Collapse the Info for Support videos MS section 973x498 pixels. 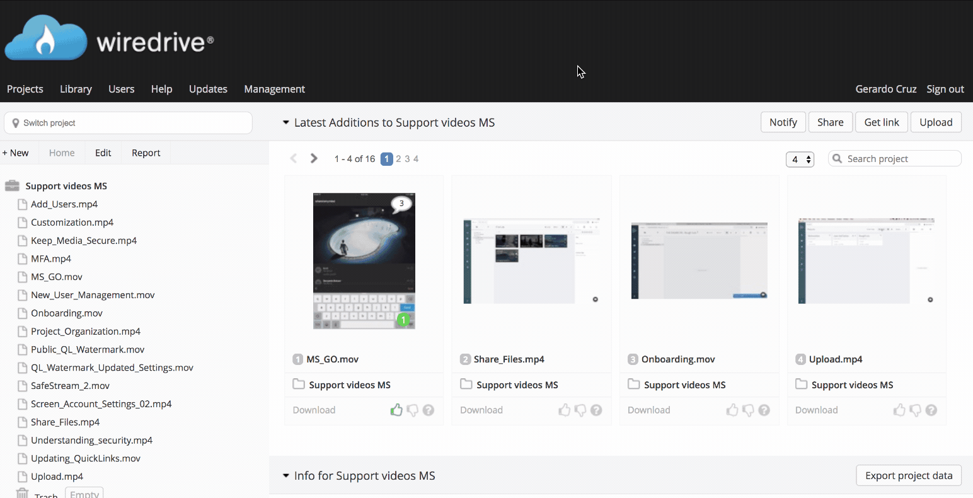click(x=285, y=476)
